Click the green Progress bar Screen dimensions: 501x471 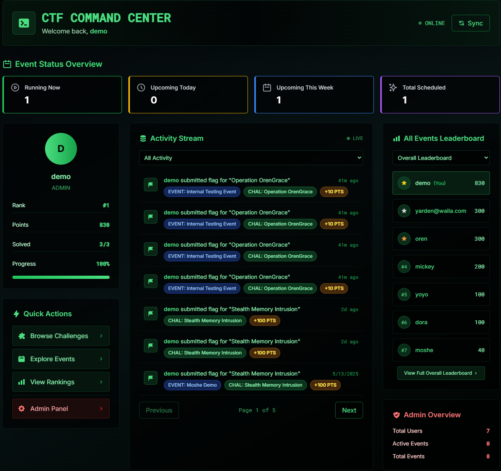pos(61,277)
